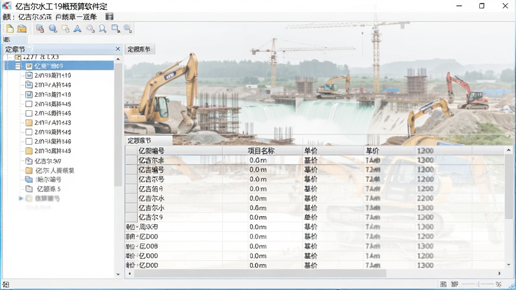Tick the last empty checkbox in the tree
This screenshot has width=516, height=290.
point(29,141)
